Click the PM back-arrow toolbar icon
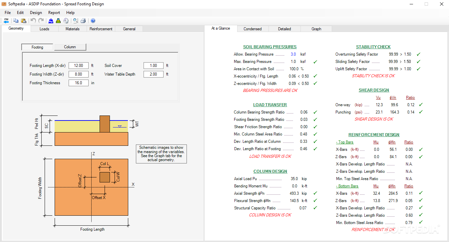449x242 pixels. pyautogui.click(x=6, y=21)
